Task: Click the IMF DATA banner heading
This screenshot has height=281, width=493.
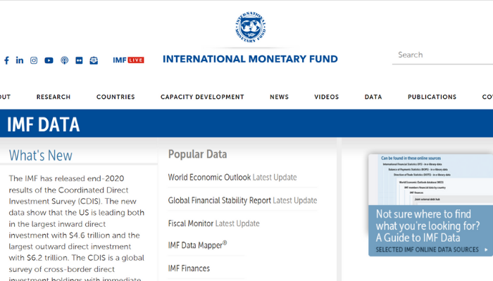Action: [44, 124]
